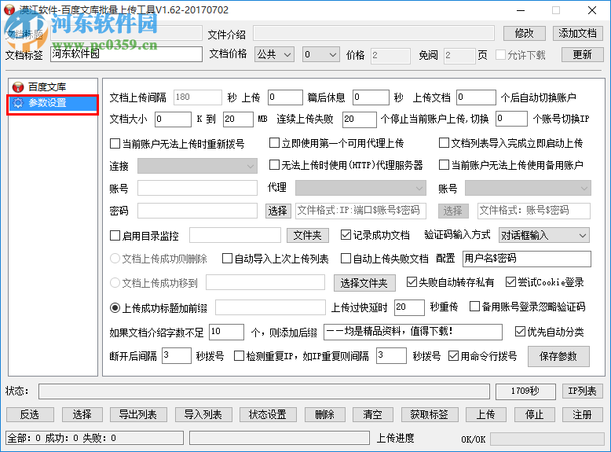Viewport: 611px width, 452px height.
Task: Enable 启用目录监控 checkbox
Action: click(115, 236)
